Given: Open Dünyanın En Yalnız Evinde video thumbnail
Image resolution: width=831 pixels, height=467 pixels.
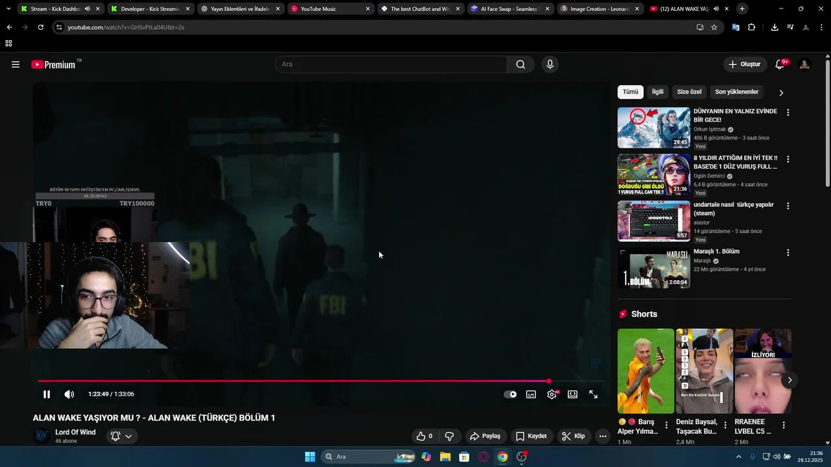Looking at the screenshot, I should pyautogui.click(x=654, y=128).
